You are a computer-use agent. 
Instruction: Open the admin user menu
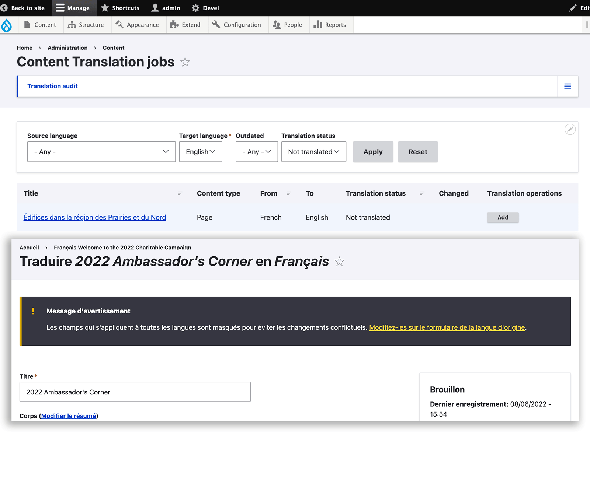(166, 8)
